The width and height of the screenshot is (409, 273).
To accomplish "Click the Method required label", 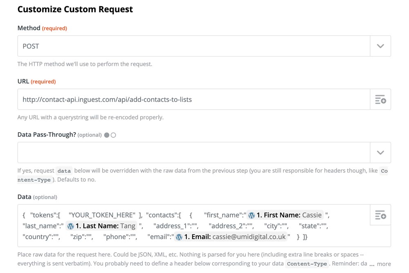I will pos(42,28).
